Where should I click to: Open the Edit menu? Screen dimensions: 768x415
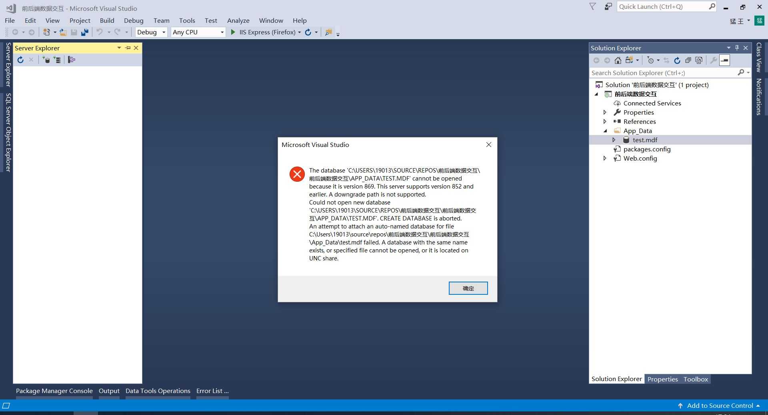pos(30,20)
